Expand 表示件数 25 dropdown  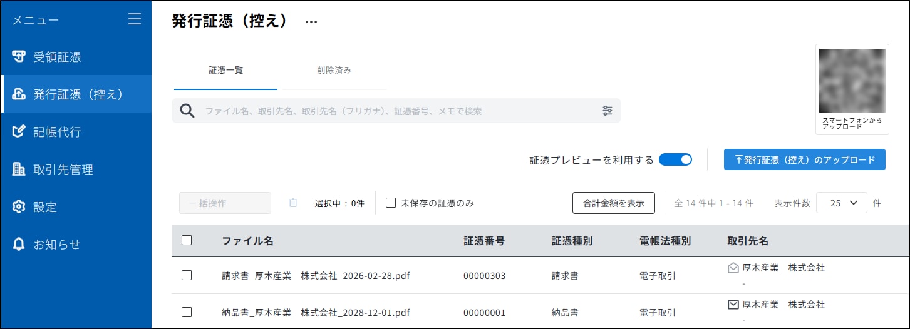click(842, 203)
